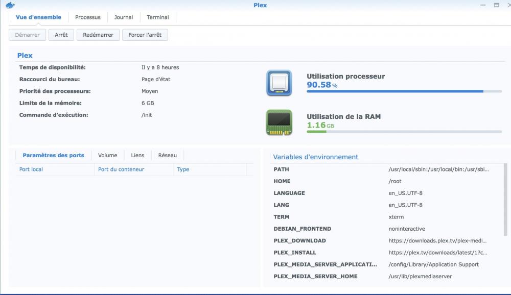
Task: Select the PATH environment variable row
Action: (x=387, y=169)
